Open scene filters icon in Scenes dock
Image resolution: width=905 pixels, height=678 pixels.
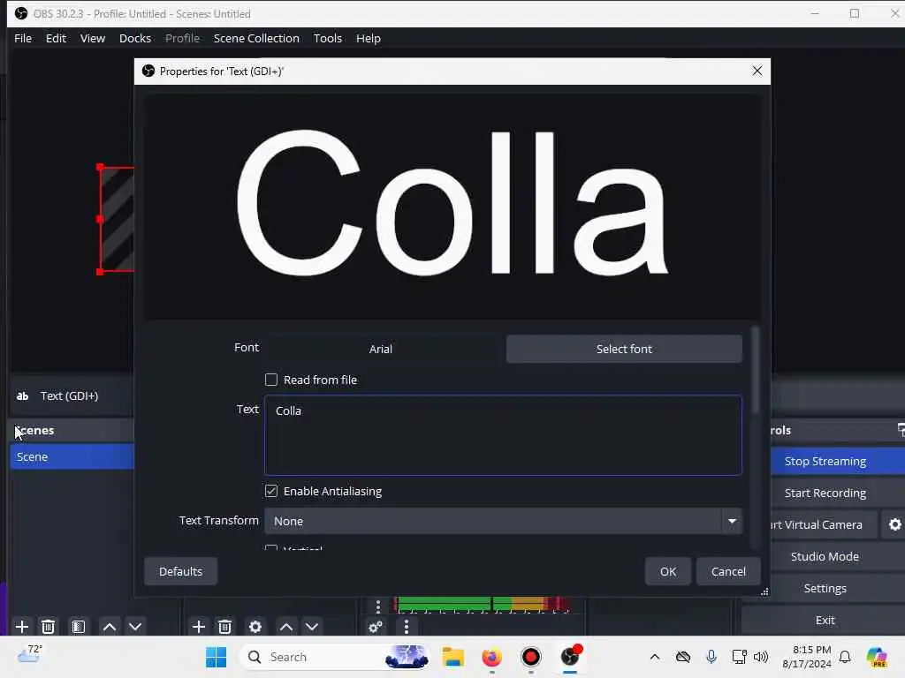[x=79, y=627]
